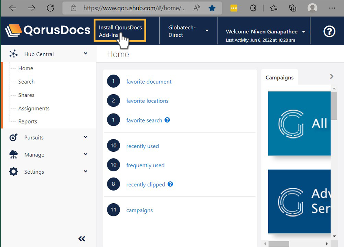
Task: Open Assignments in the sidebar
Action: 34,108
